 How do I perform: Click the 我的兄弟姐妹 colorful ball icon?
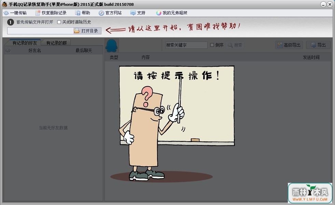(x=158, y=13)
